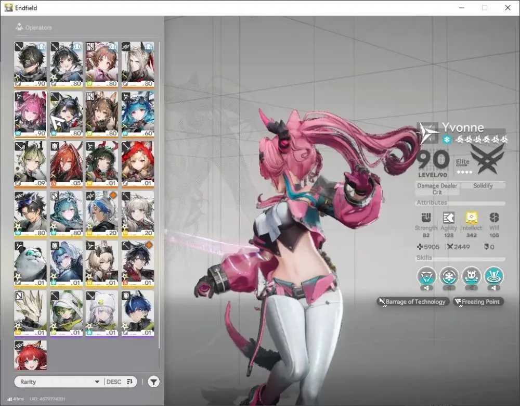This screenshot has width=520, height=406.
Task: Click the network ping signal icon
Action: tap(9, 399)
